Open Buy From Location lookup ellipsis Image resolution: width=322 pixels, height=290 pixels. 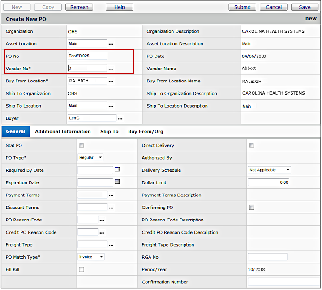(111, 82)
